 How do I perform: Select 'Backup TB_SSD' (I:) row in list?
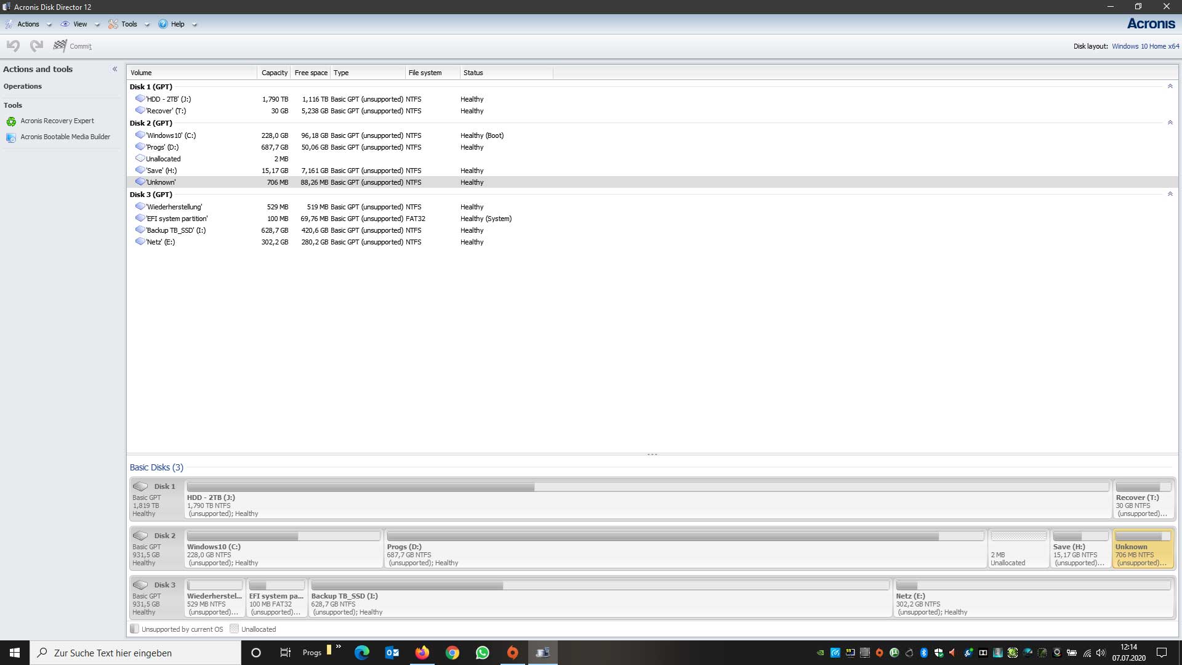653,230
